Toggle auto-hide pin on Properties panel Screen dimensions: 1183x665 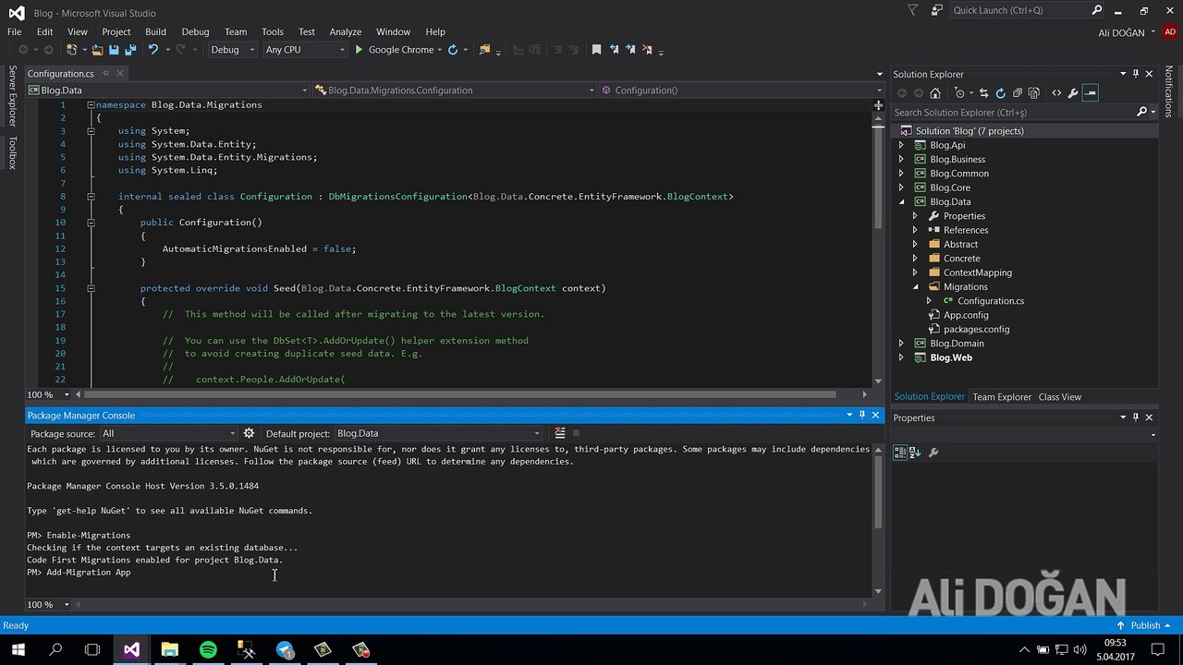[1136, 417]
